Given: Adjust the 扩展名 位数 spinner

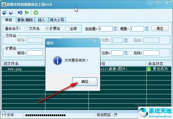Looking at the screenshot, I should pyautogui.click(x=126, y=53).
